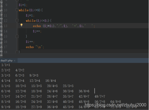Close the day01.php tab
Screen dimensions: 149x110
(x=15, y=61)
